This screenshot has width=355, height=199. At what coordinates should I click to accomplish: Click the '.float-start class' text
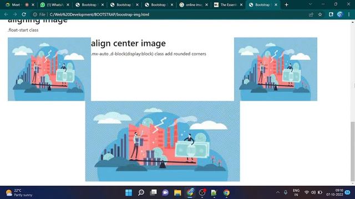tap(23, 30)
